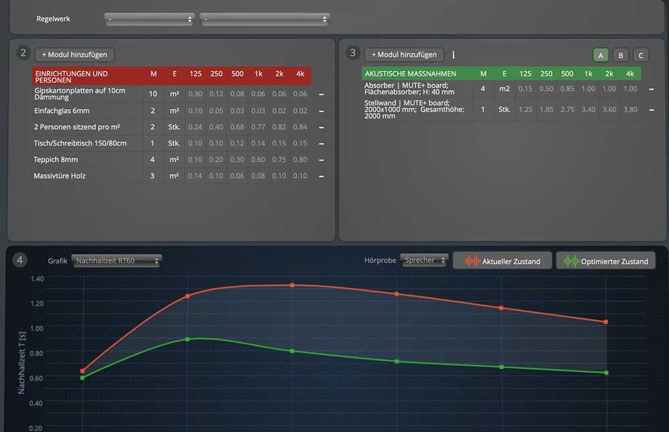Open the second Regelwerk dropdown
The image size is (669, 432).
click(x=265, y=19)
